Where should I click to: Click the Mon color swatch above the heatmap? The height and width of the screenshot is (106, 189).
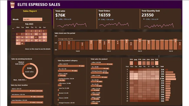pyautogui.click(x=131, y=63)
